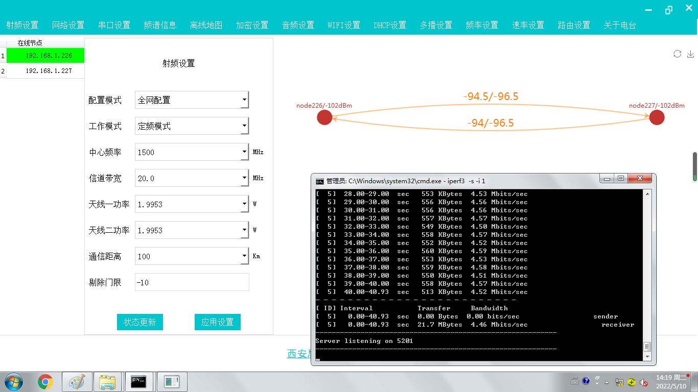The height and width of the screenshot is (392, 698).
Task: Open the 天线一功率 dropdown arrow
Action: tap(245, 204)
